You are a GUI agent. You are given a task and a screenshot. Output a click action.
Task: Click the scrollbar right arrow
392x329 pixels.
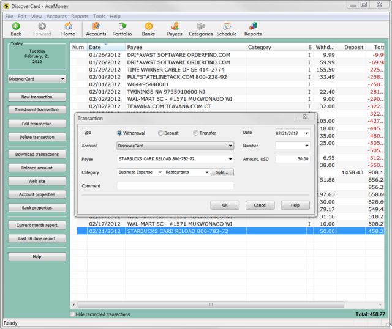(380, 305)
